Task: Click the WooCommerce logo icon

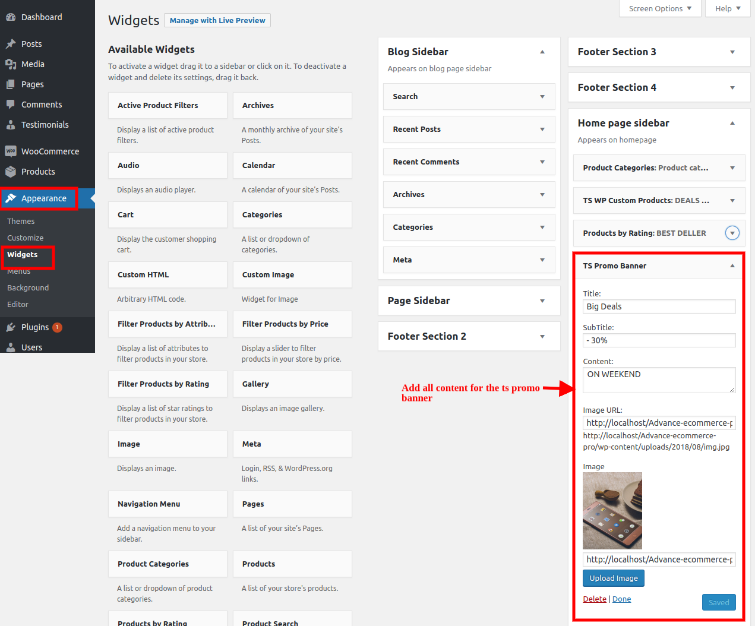Action: coord(11,151)
